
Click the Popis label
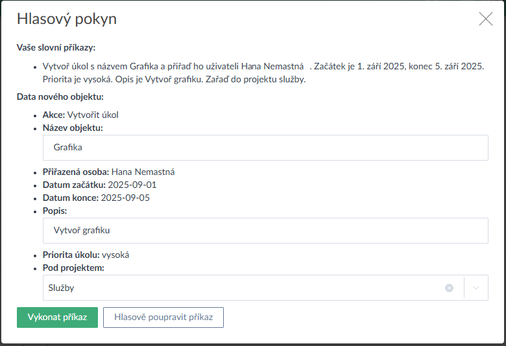(x=55, y=211)
